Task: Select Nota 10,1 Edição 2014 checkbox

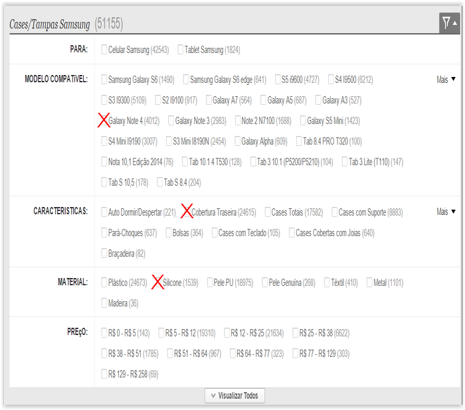Action: (104, 162)
